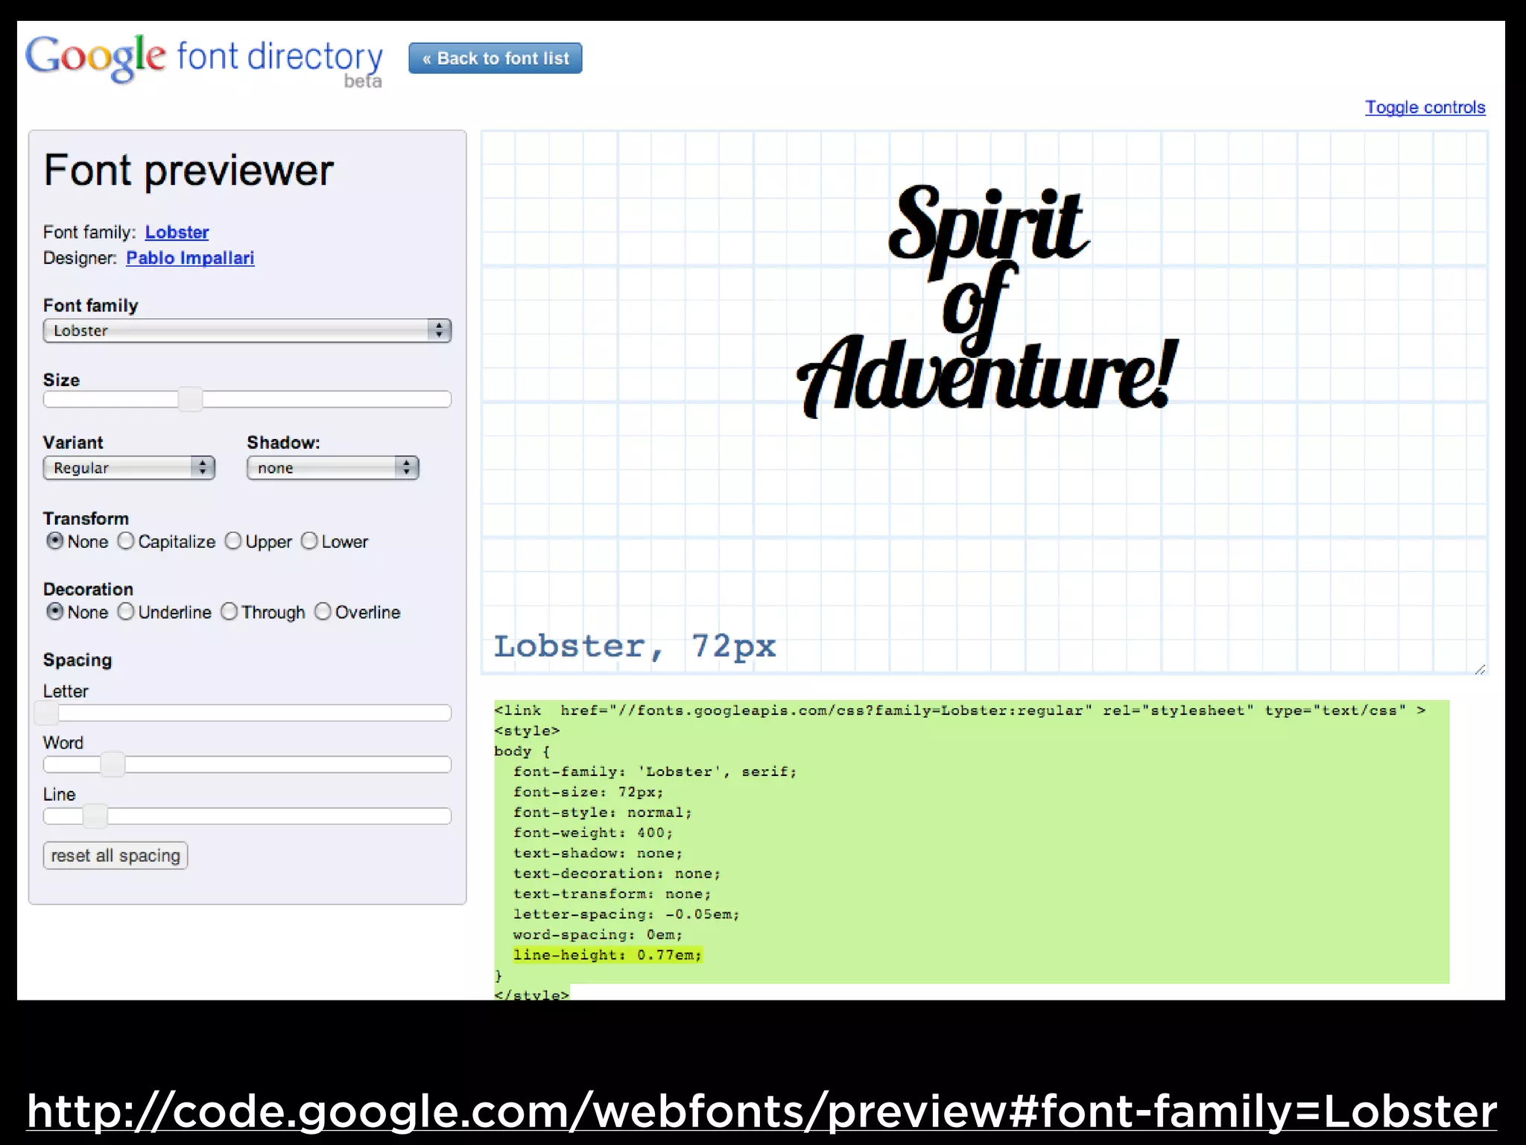The width and height of the screenshot is (1526, 1145).
Task: Open the Shadow dropdown set to none
Action: click(x=333, y=467)
